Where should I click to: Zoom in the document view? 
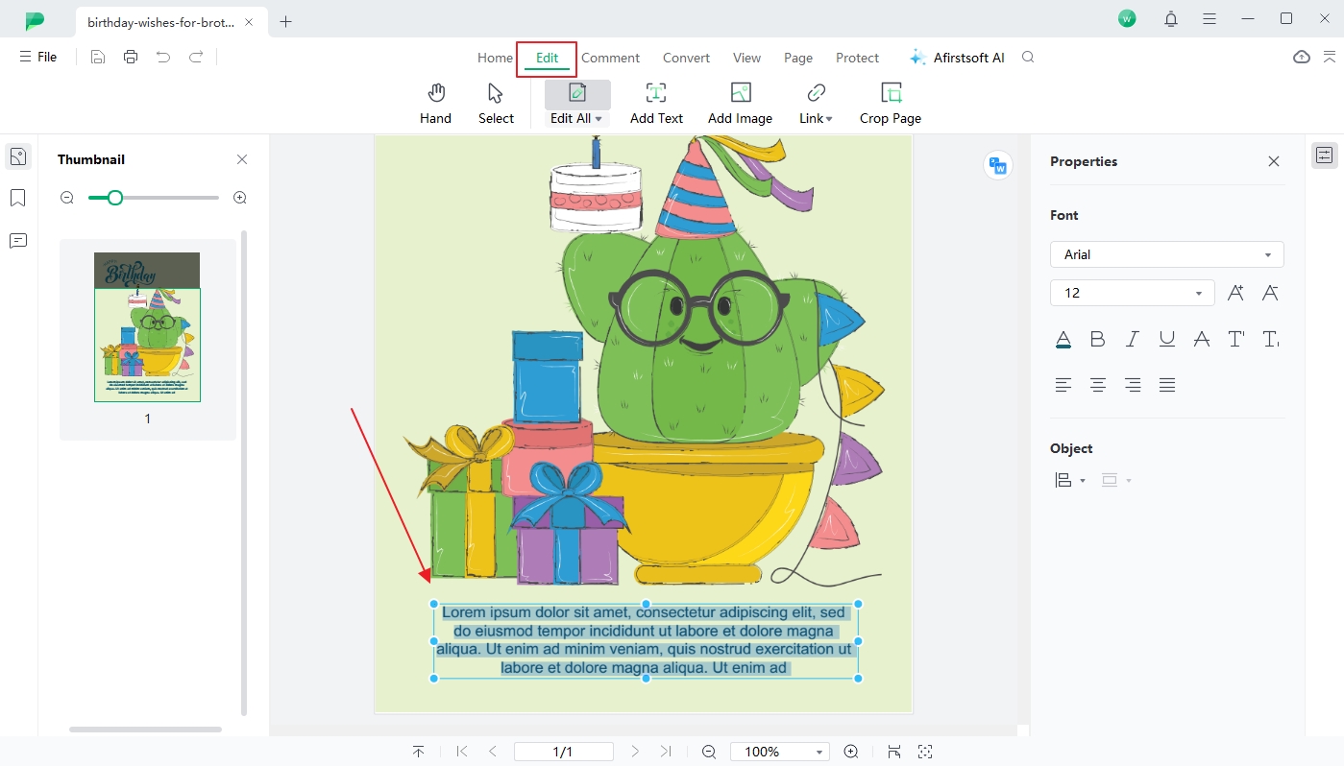coord(850,752)
